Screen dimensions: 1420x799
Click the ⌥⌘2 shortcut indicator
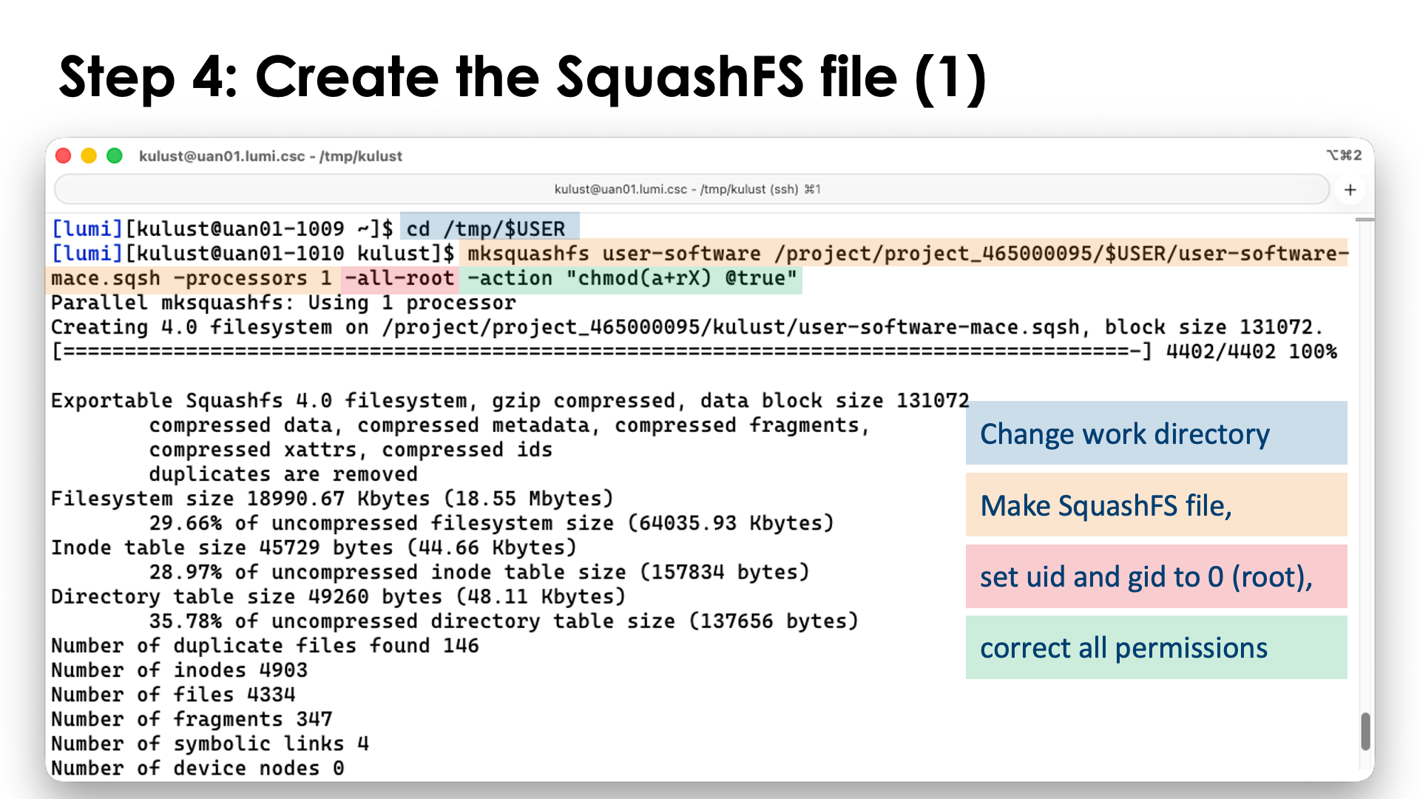[x=1346, y=155]
